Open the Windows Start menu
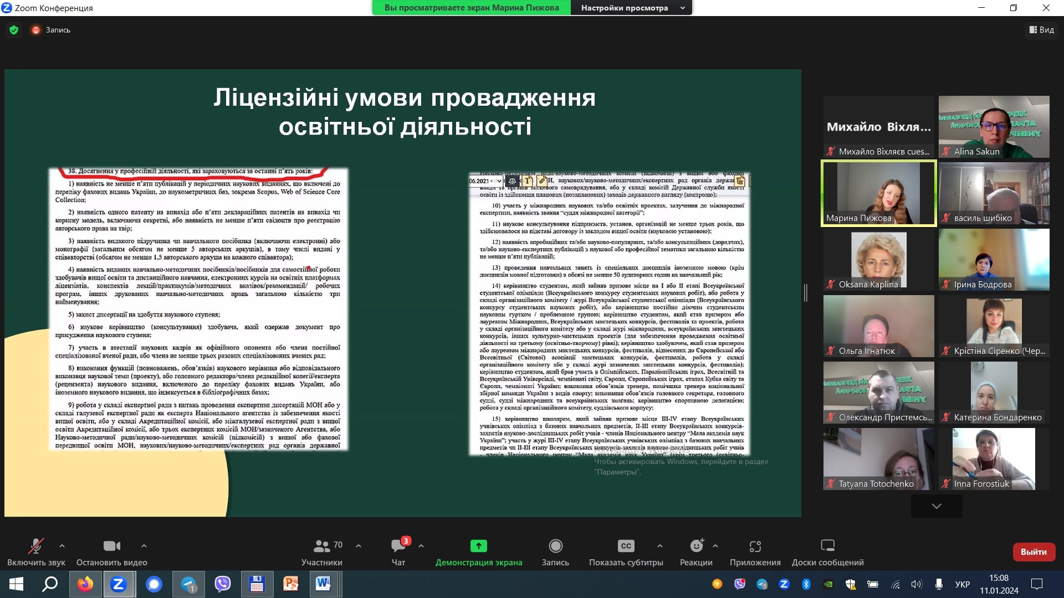Image resolution: width=1064 pixels, height=598 pixels. [16, 584]
